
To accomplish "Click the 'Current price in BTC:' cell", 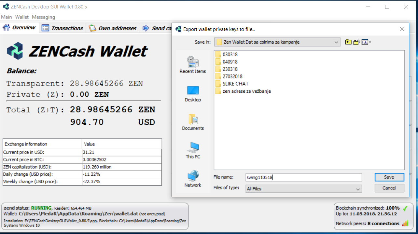I will 42,160.
